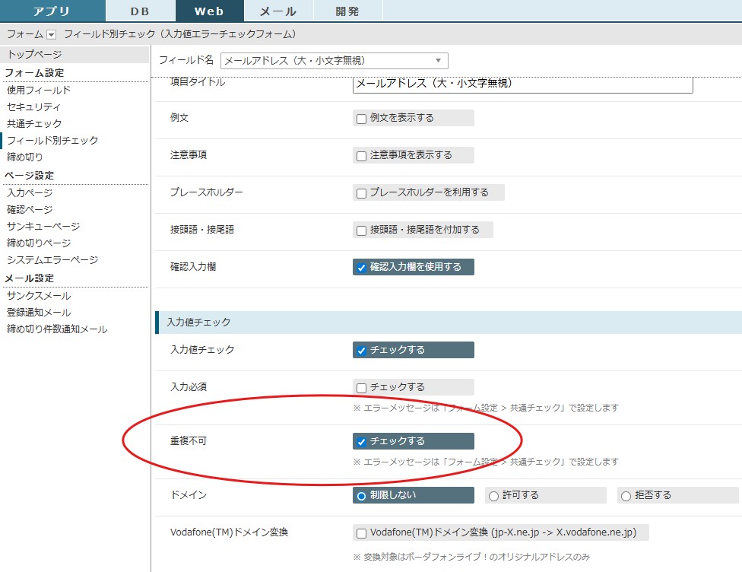Screen dimensions: 742x572
Task: Open the アプリ tab
Action: (x=52, y=11)
